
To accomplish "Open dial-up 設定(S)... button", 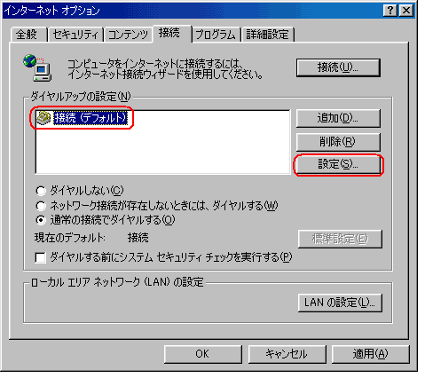I will pos(338,164).
